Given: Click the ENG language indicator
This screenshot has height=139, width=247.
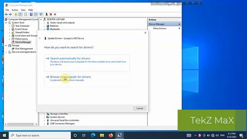Looking at the screenshot, I should tap(222, 136).
